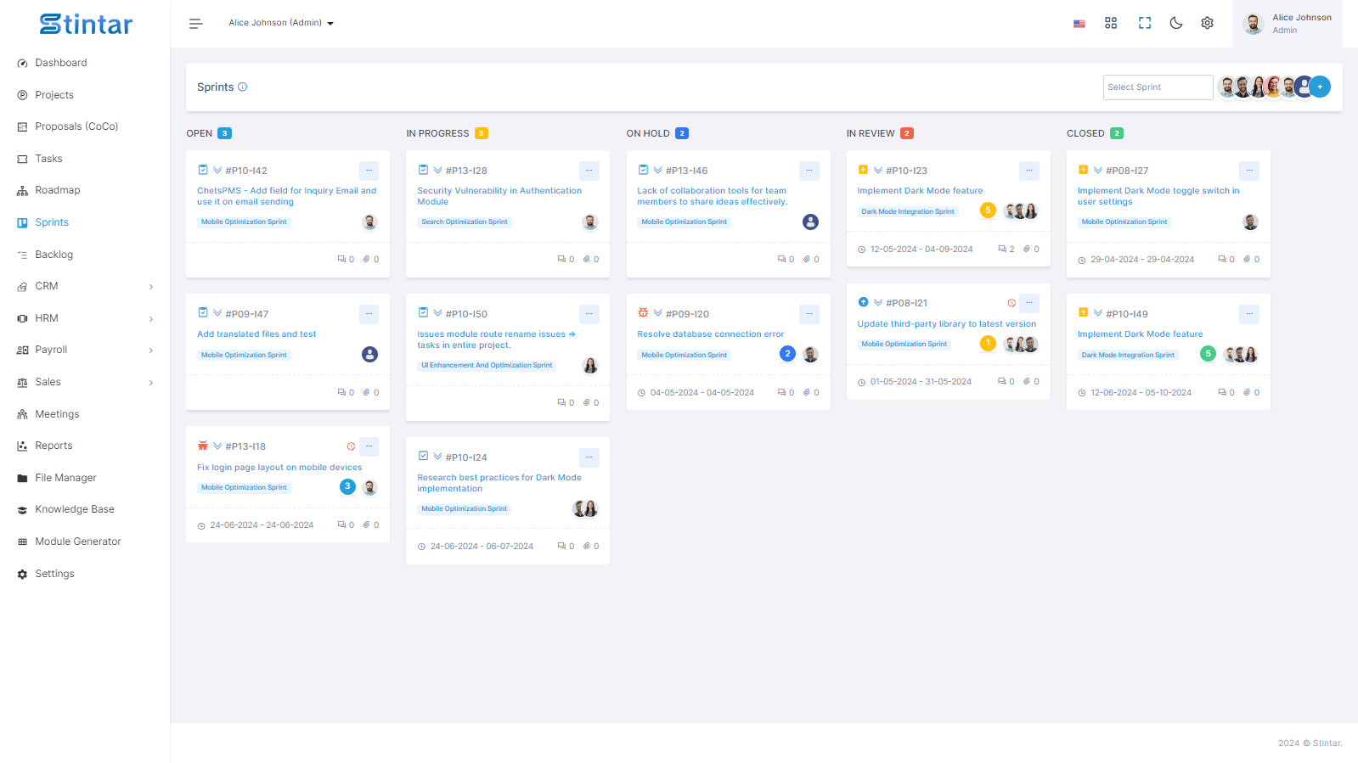
Task: Click Dark Mode Integration Sprint tag on #P10-I49
Action: click(1128, 356)
